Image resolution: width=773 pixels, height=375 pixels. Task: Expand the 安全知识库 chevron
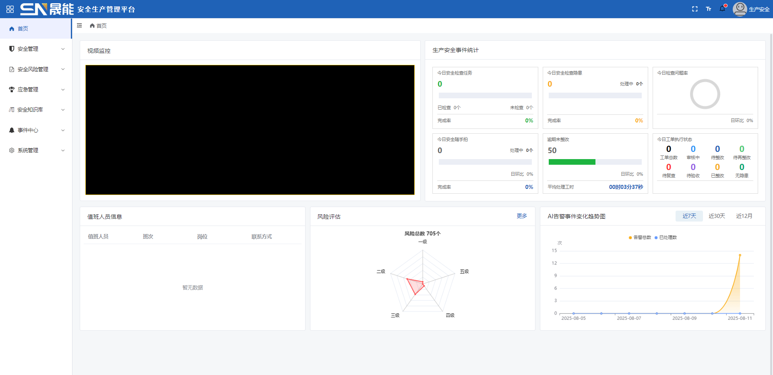pos(63,110)
